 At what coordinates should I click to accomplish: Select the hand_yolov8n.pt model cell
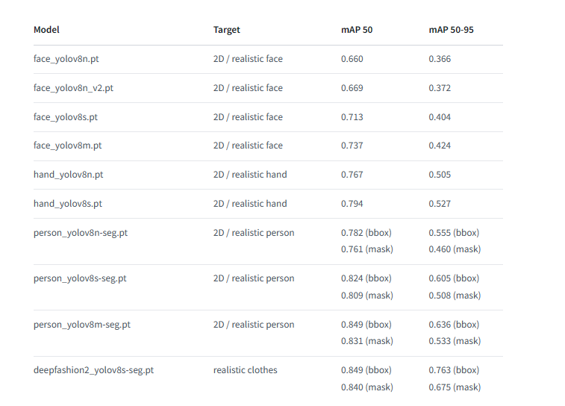click(x=68, y=175)
